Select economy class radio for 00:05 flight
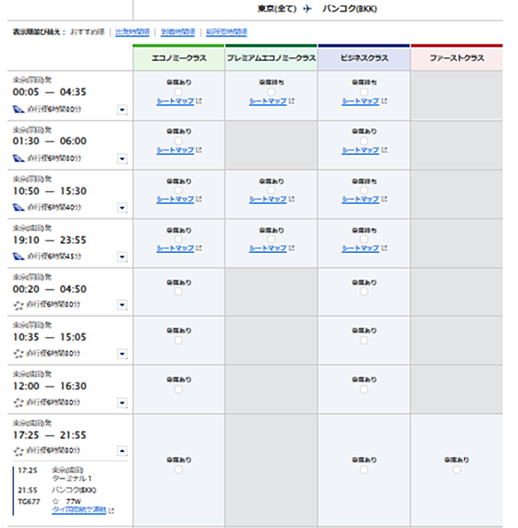The image size is (518, 528). (x=179, y=92)
